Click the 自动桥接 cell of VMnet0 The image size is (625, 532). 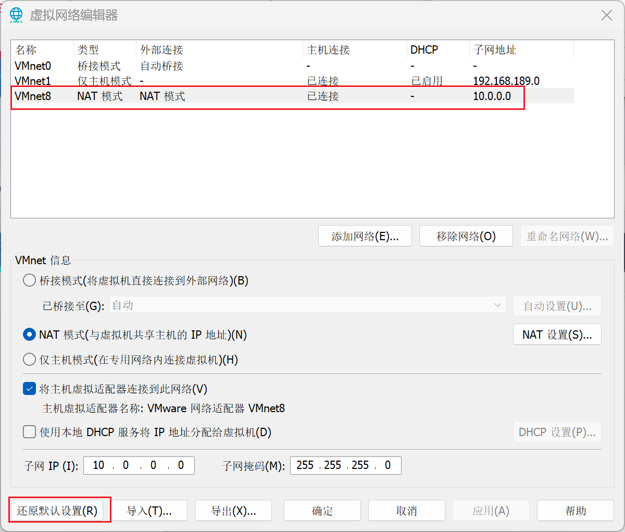pos(162,66)
